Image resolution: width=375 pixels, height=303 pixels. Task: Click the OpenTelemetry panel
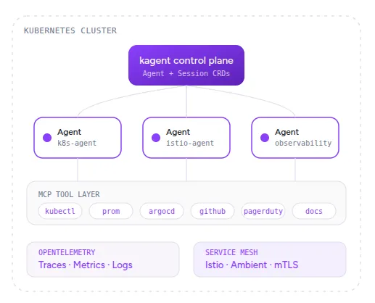coord(103,260)
